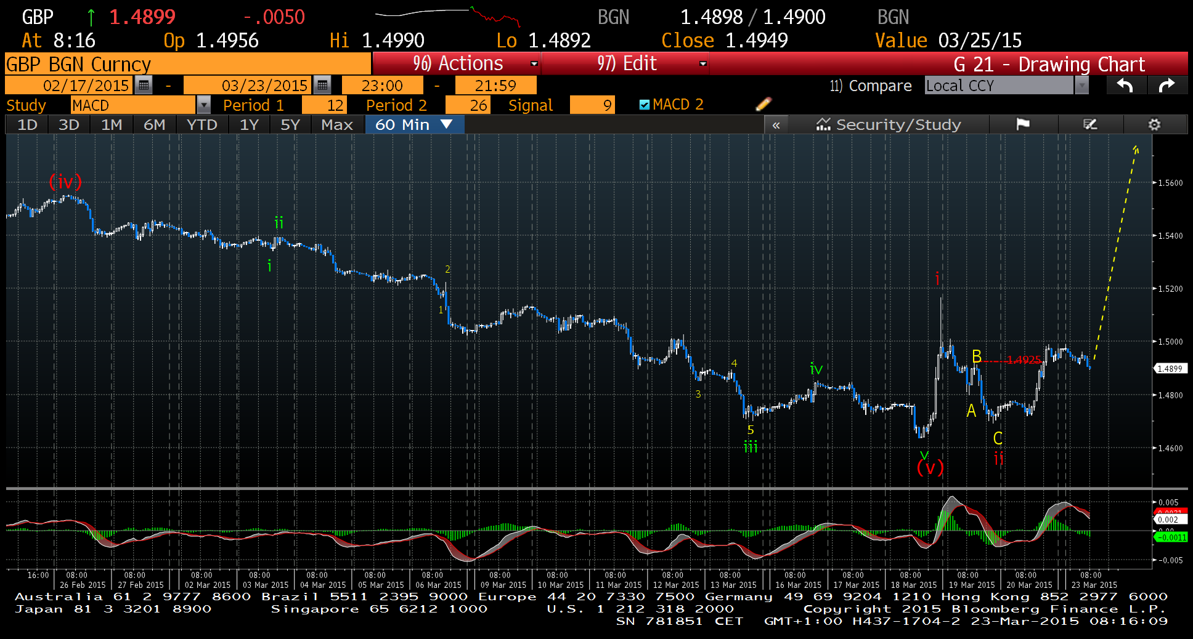The image size is (1193, 639).
Task: Collapse panel with double chevron button
Action: 776,125
